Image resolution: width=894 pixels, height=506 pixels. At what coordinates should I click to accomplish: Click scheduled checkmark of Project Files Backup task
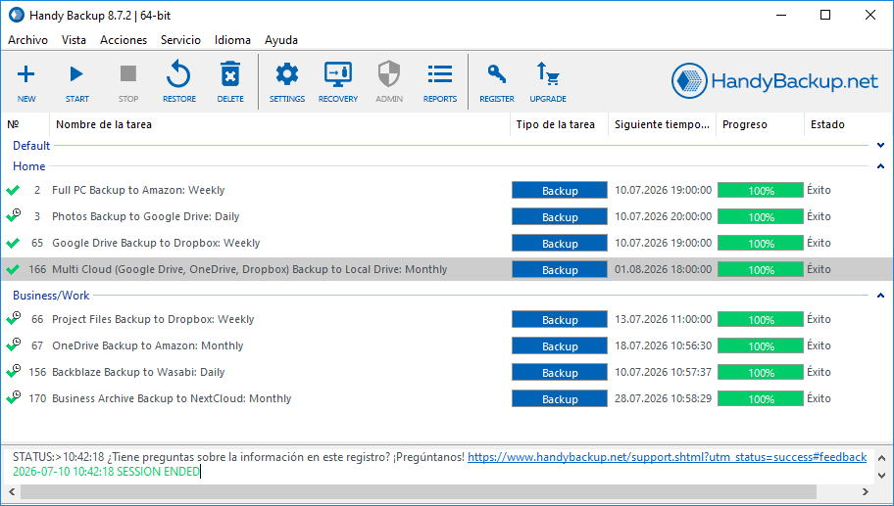point(14,318)
